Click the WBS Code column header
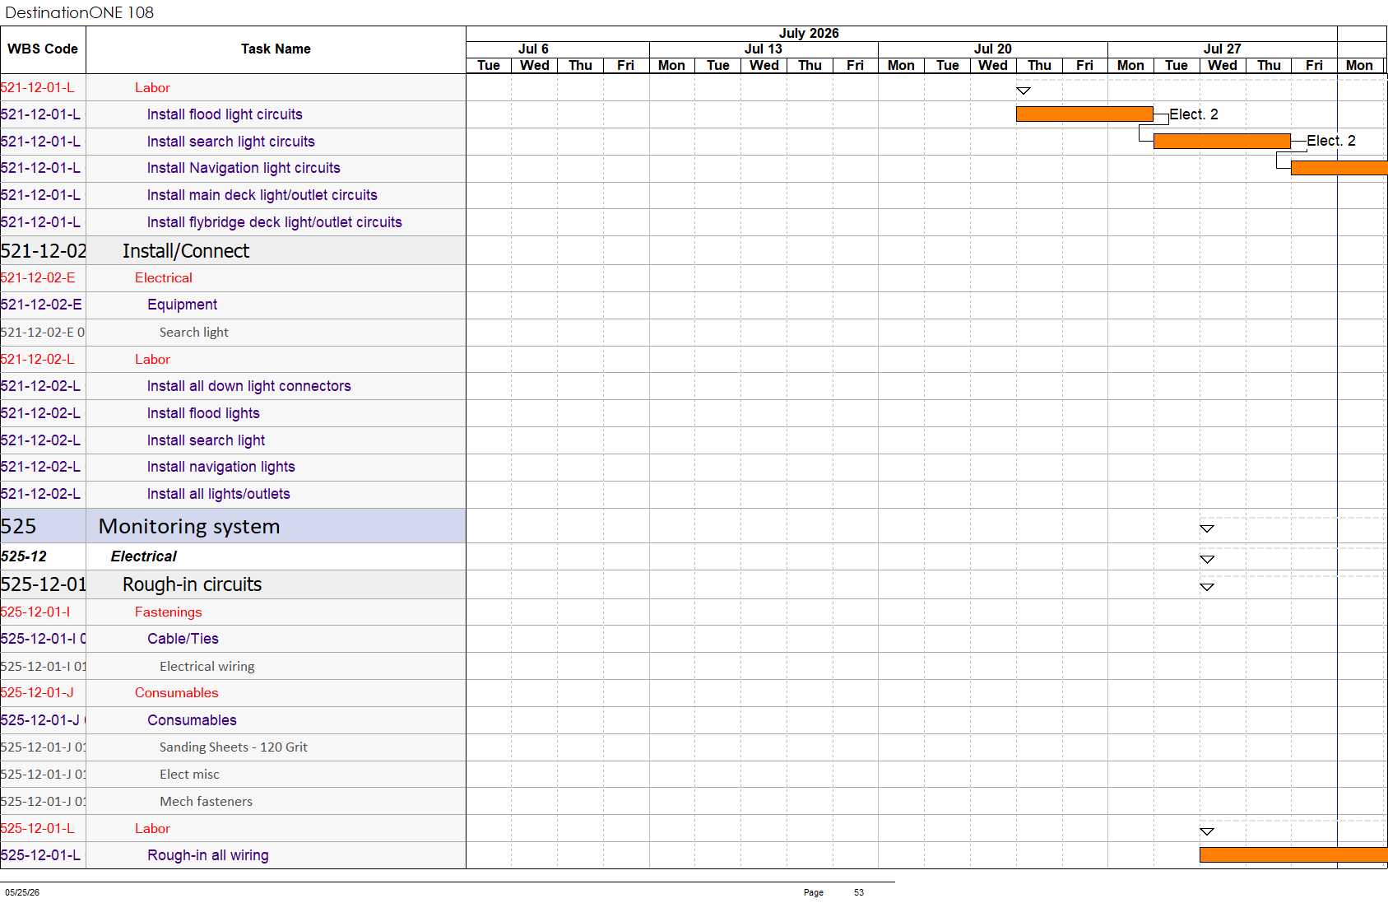Viewport: 1388px width, 903px height. tap(43, 49)
